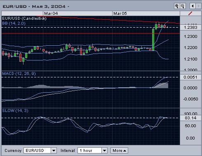Image resolution: width=202 pixels, height=156 pixels.
Task: Zoom in on the chart
Action: [177, 6]
